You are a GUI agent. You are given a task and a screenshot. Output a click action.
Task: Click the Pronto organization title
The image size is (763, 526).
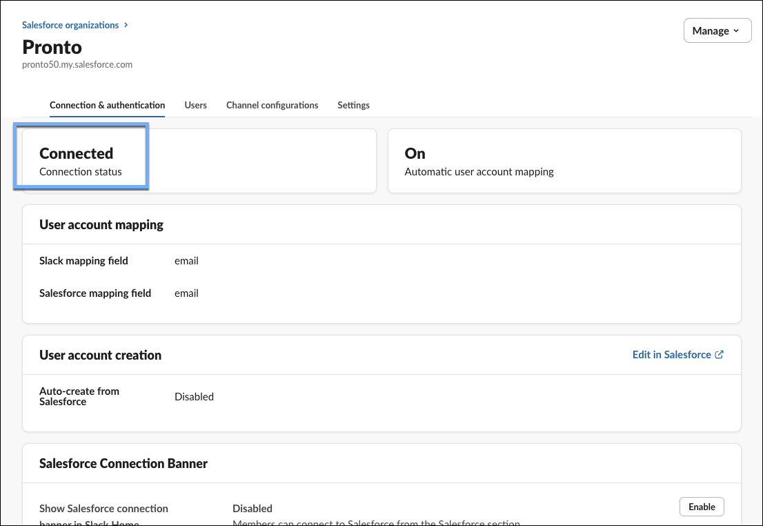52,47
